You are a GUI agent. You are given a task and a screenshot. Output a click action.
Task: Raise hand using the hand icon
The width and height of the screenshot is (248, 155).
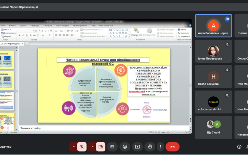pyautogui.click(x=150, y=147)
